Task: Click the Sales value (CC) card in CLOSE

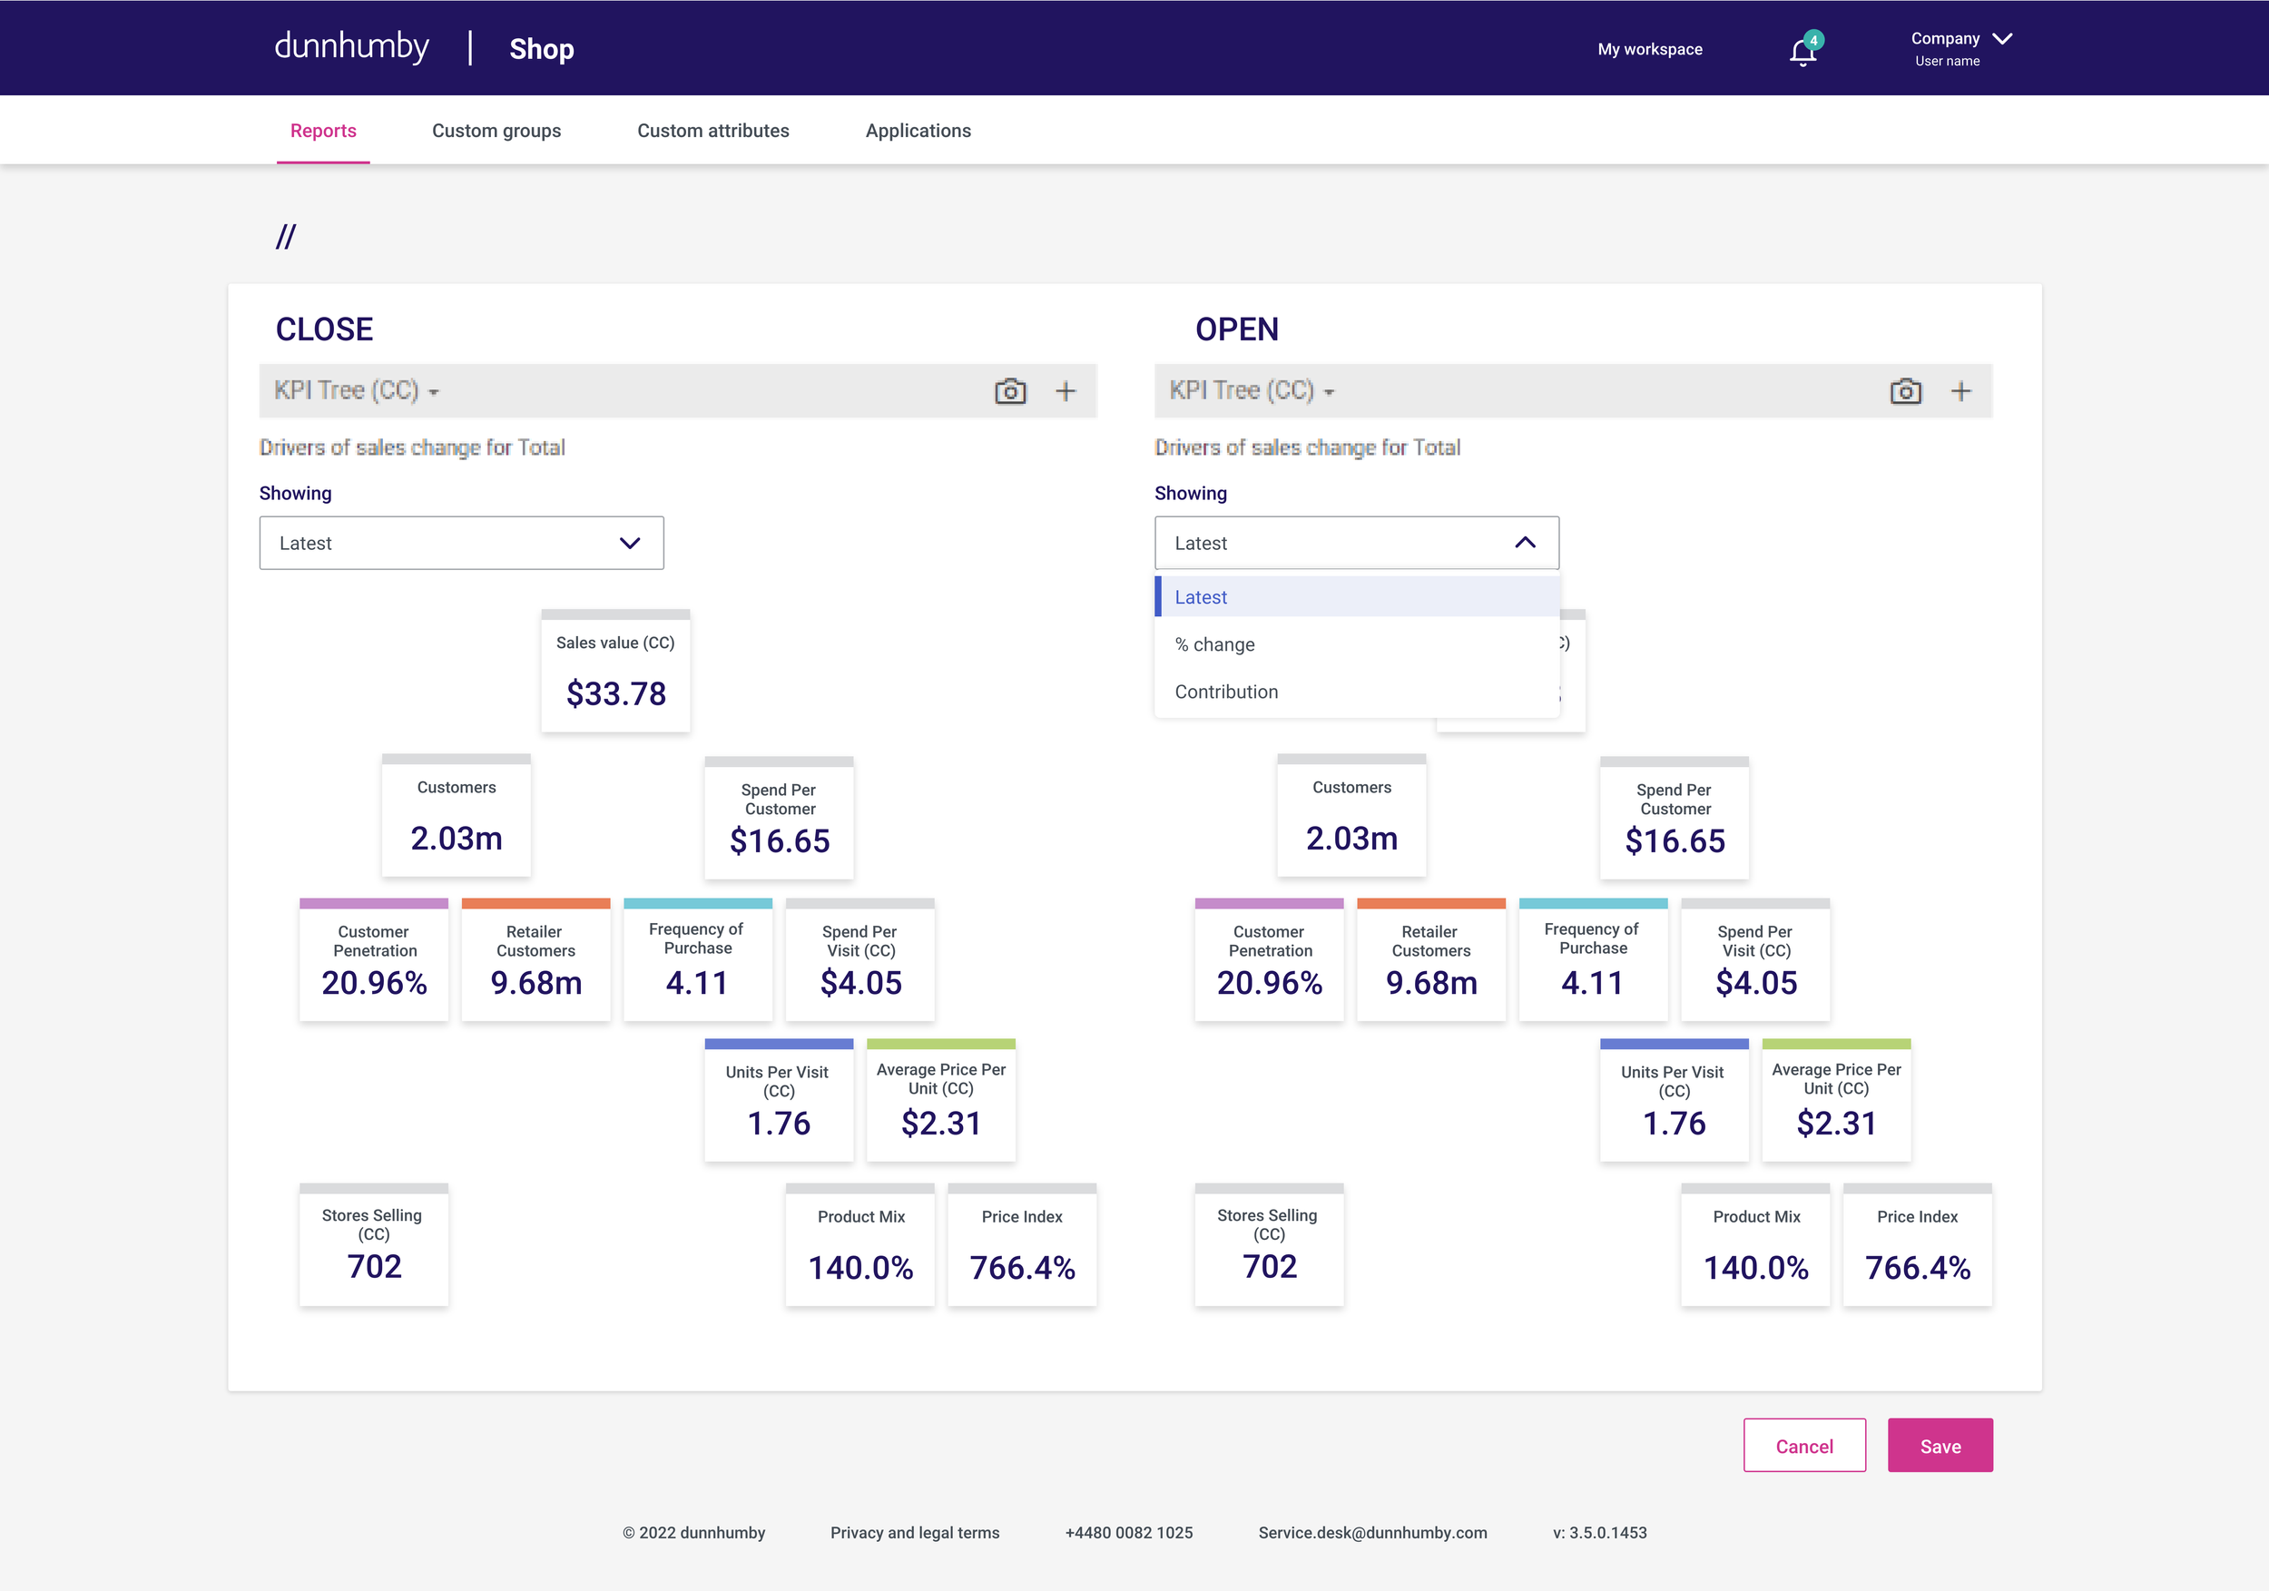Action: (x=615, y=672)
